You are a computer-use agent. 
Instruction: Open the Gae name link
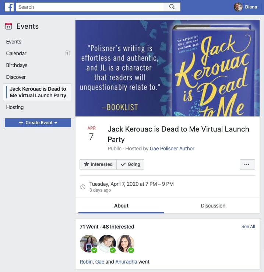[100, 262]
